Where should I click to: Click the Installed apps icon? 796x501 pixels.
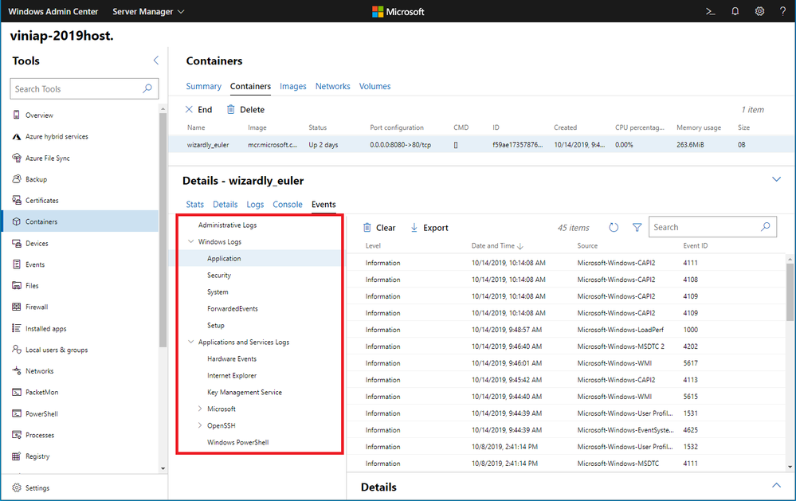click(x=16, y=328)
